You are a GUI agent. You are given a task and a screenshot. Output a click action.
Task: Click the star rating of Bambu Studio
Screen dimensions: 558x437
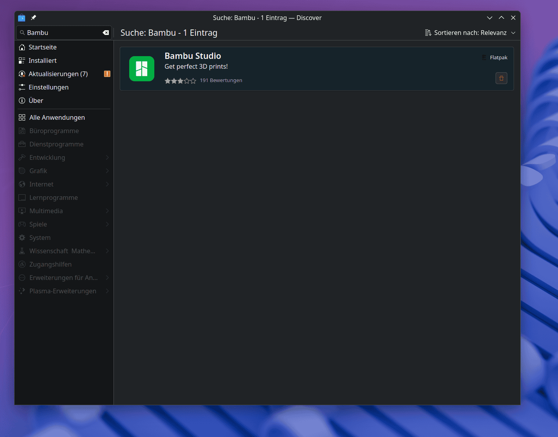click(x=180, y=80)
